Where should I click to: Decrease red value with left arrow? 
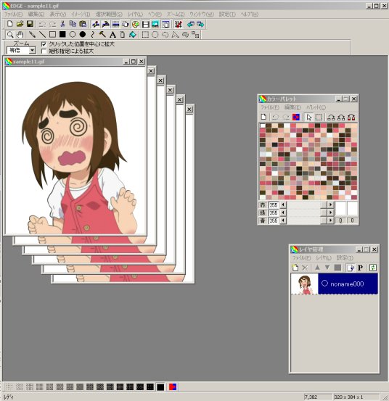click(x=283, y=204)
